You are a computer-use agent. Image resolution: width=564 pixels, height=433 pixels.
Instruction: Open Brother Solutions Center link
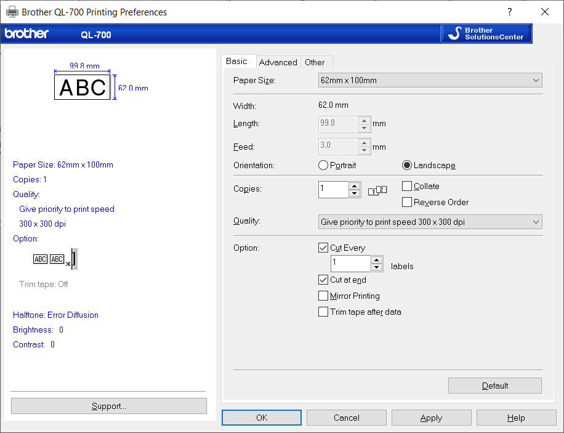coord(486,34)
